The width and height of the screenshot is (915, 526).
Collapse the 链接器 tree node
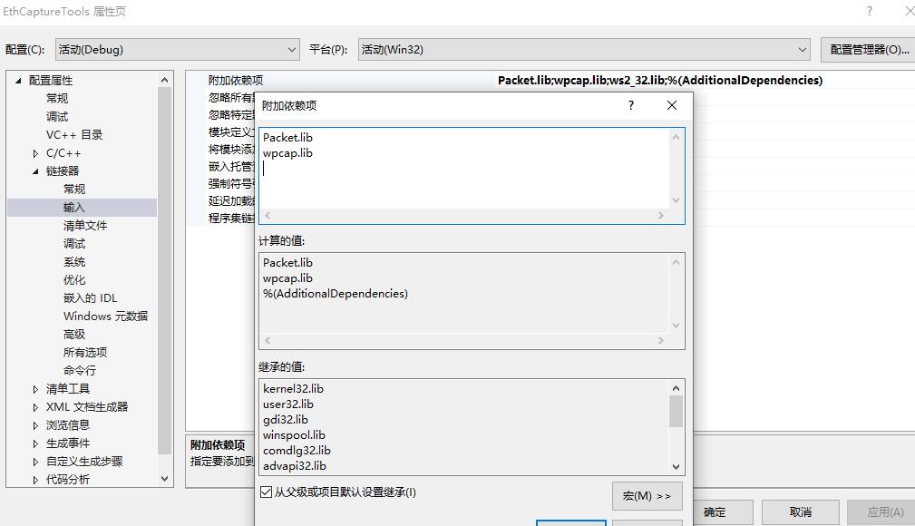(36, 170)
